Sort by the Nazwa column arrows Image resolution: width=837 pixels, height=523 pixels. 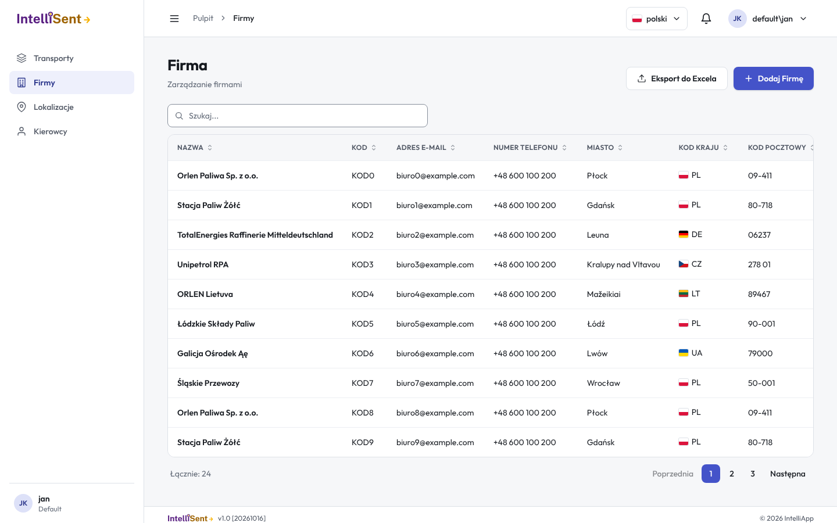click(210, 148)
